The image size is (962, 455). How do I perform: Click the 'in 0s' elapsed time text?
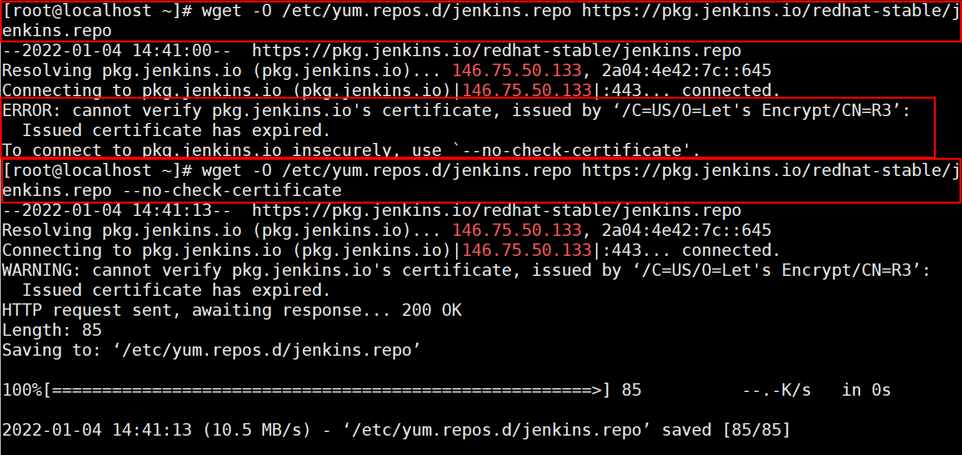point(866,391)
